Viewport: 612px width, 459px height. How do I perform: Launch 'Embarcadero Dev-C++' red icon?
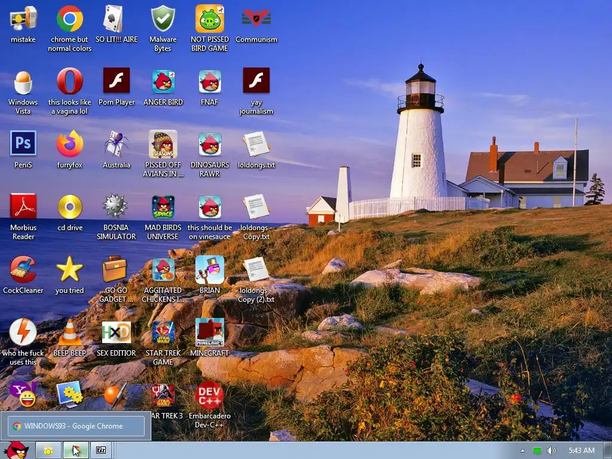[210, 395]
